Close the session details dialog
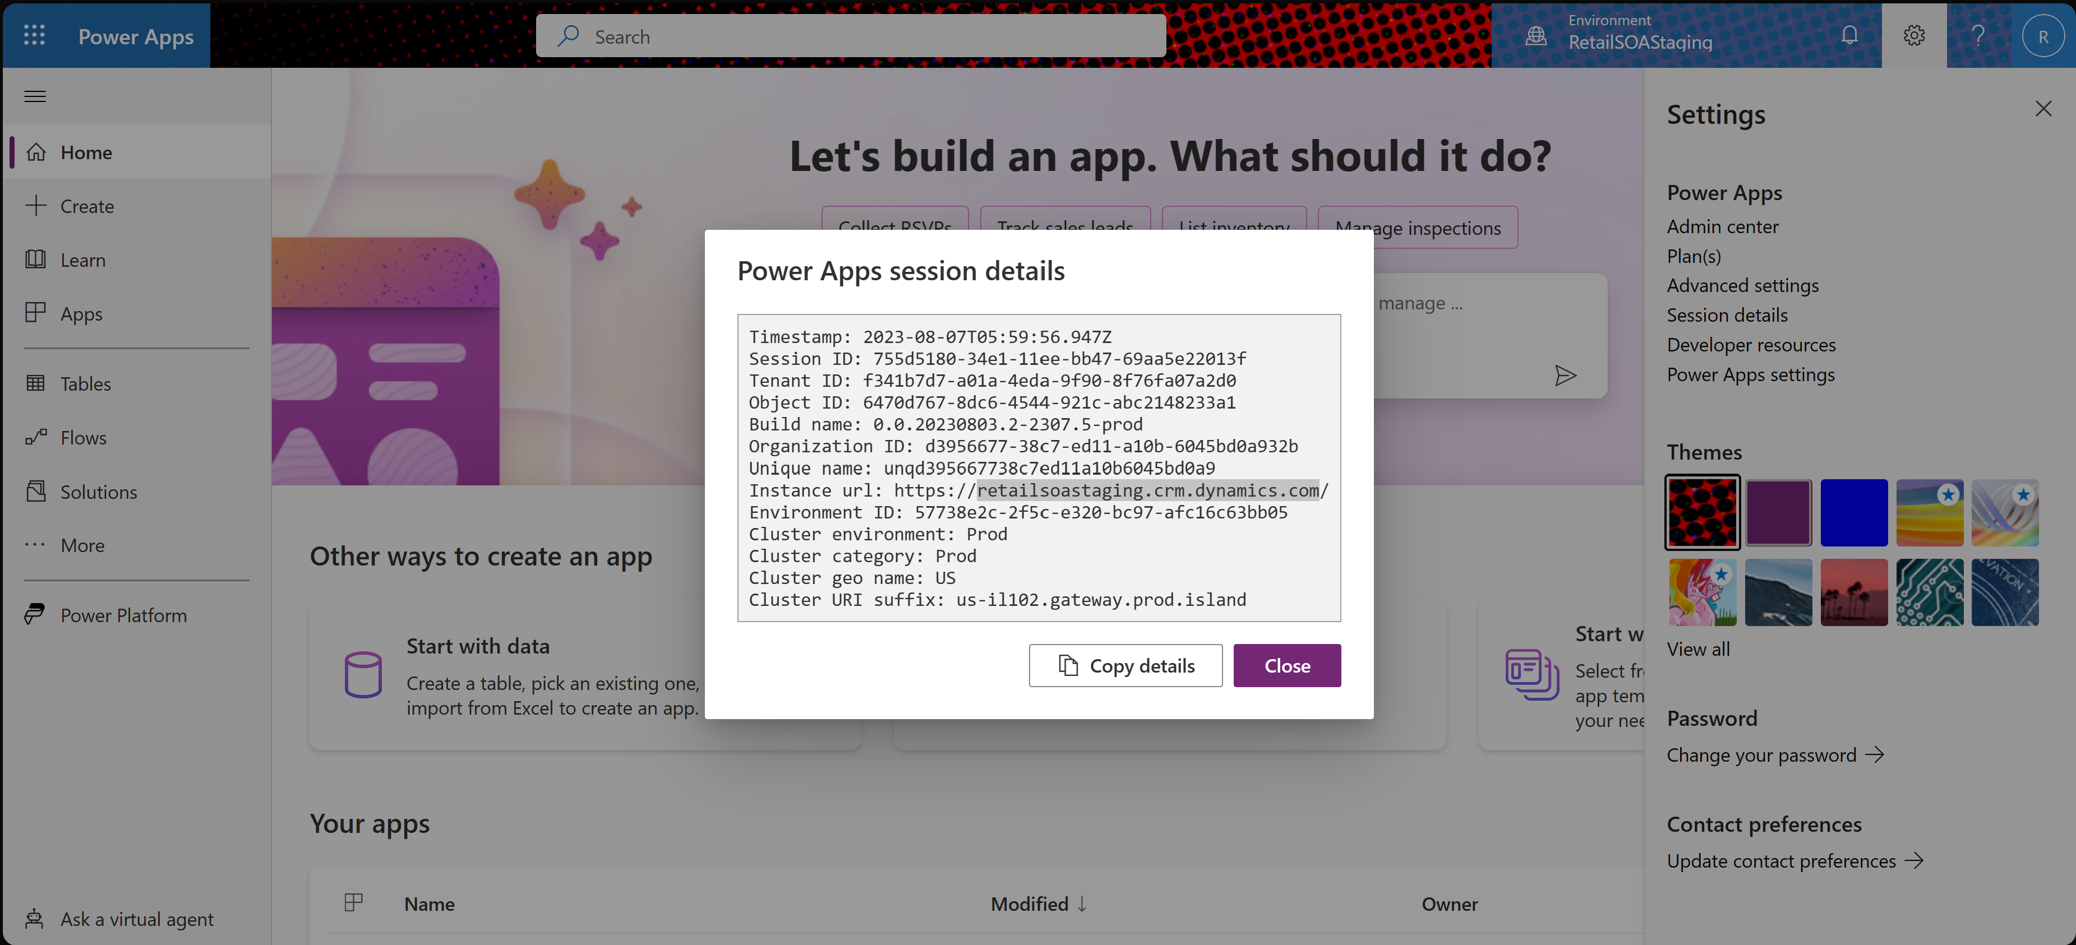 click(1286, 664)
